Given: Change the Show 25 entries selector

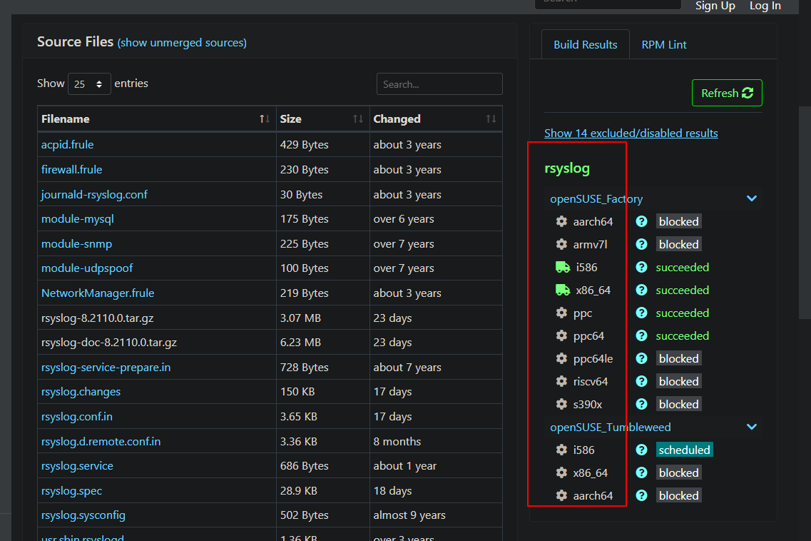Looking at the screenshot, I should tap(88, 84).
